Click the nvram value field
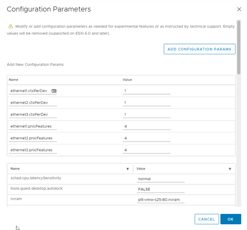The height and width of the screenshot is (230, 247). coord(161,200)
